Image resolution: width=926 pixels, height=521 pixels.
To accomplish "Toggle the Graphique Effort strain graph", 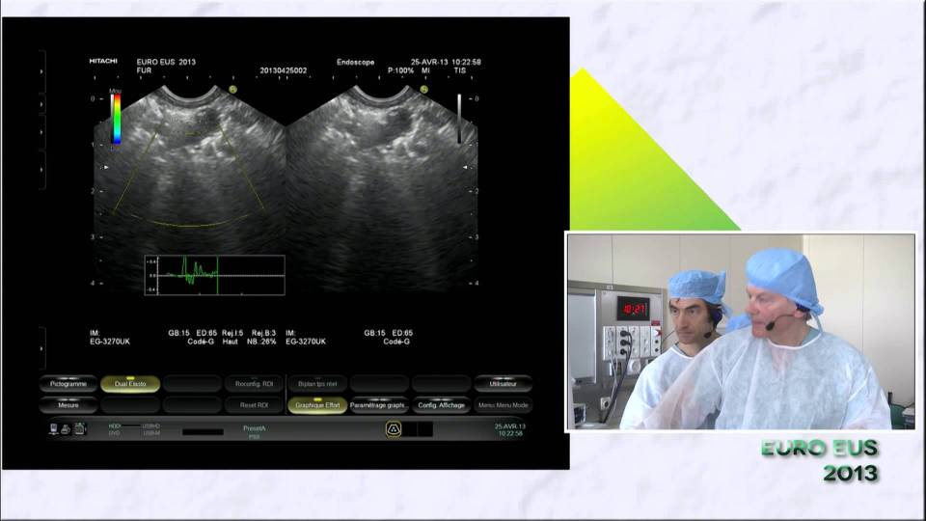I will click(x=317, y=405).
